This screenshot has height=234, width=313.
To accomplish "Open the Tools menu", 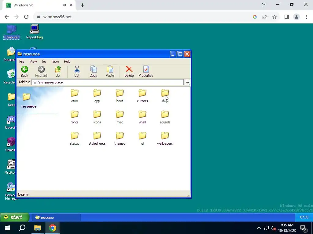I will pyautogui.click(x=55, y=62).
